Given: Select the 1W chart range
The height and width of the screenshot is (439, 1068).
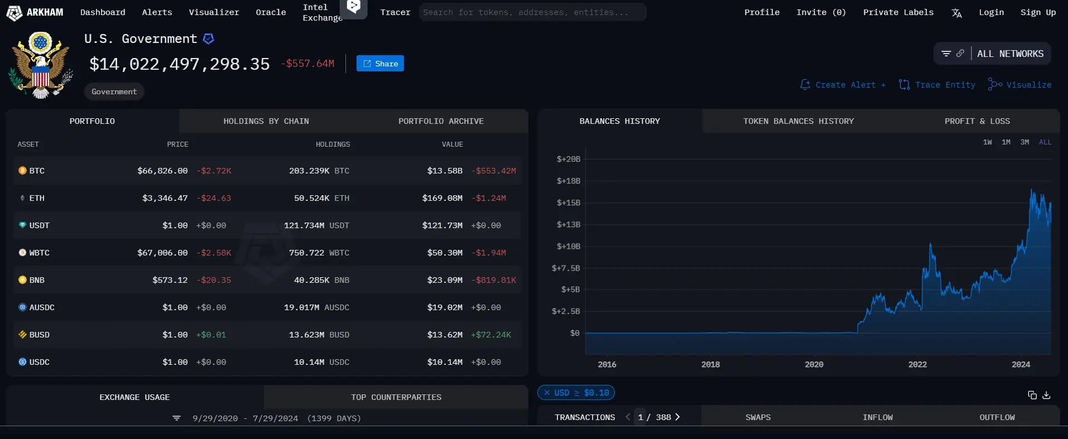Looking at the screenshot, I should [987, 142].
